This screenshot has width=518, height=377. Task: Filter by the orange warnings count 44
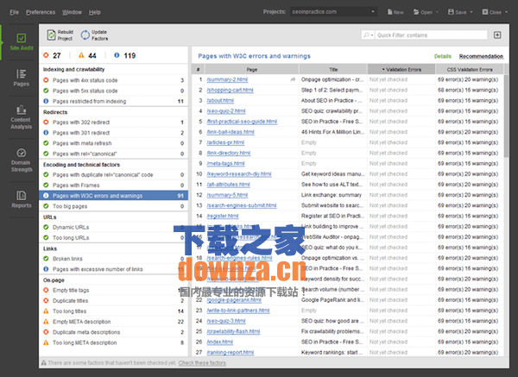click(x=87, y=55)
